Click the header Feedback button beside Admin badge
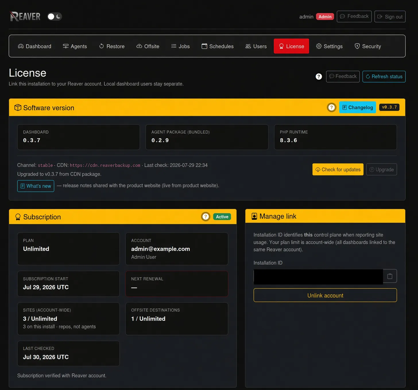 pyautogui.click(x=354, y=16)
